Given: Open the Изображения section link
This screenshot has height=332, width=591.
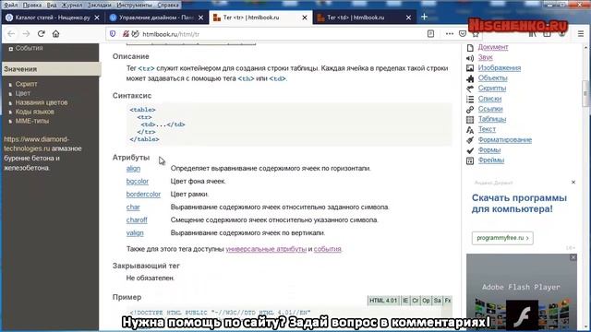Looking at the screenshot, I should [500, 67].
